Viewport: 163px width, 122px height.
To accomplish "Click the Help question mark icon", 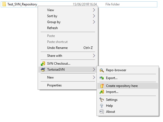I will 102,106.
